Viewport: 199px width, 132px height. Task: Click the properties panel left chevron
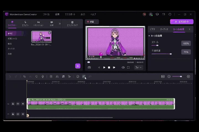pyautogui.click(x=190, y=29)
